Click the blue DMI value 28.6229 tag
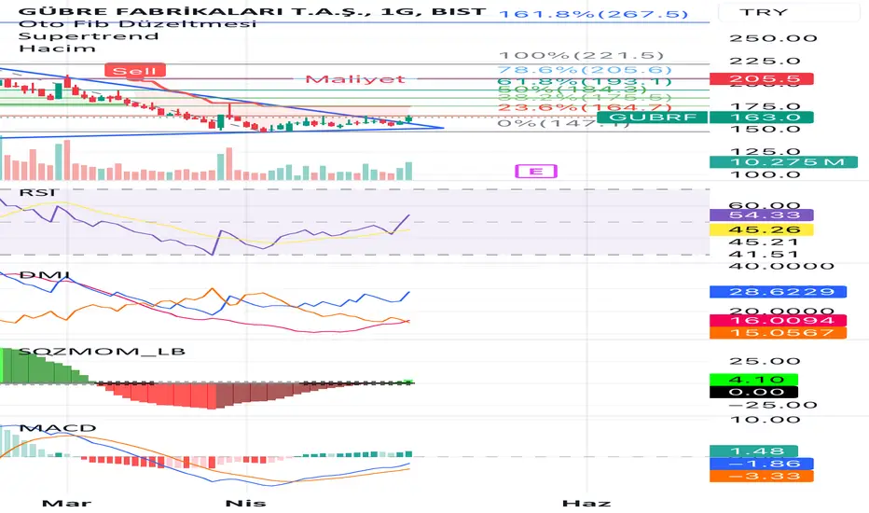Viewport: 869px width, 513px height. coord(779,292)
